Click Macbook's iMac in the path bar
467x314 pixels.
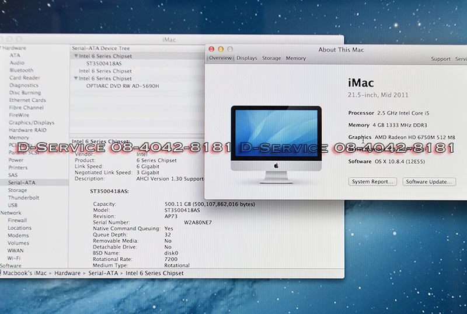(x=25, y=273)
